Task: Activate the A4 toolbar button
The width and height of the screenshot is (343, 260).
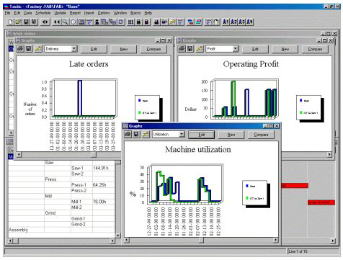Action: tap(250, 22)
